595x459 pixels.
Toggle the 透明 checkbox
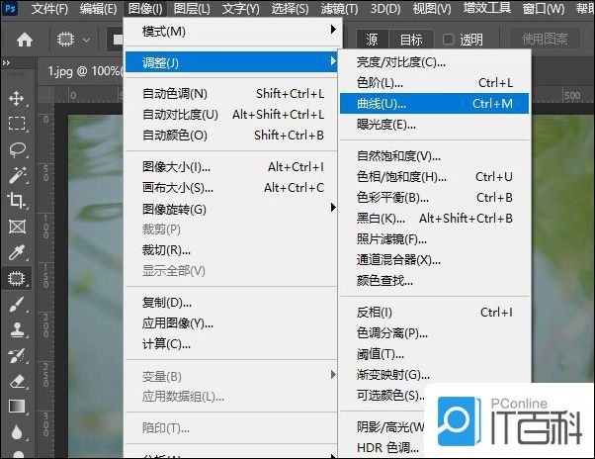click(448, 40)
